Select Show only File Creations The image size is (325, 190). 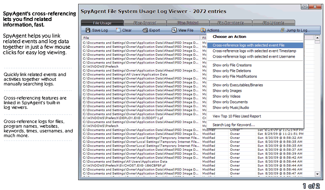click(255, 65)
